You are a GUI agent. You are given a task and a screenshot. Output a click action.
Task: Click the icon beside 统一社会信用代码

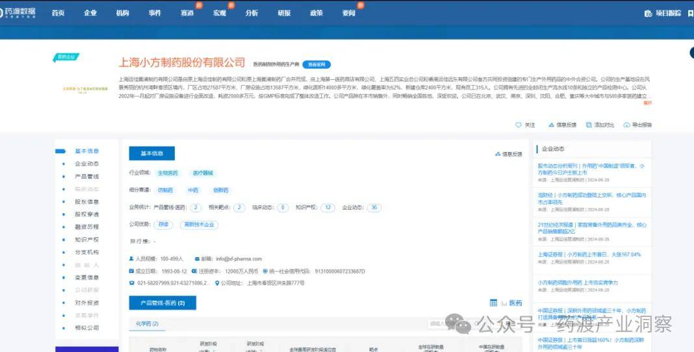pyautogui.click(x=264, y=271)
